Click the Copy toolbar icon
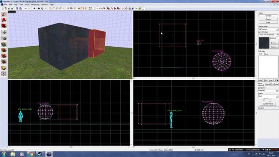This screenshot has height=157, width=279. coord(71,8)
